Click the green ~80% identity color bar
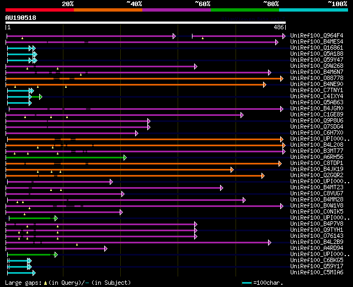Screen dimensions: 353x287 pyautogui.click(x=245, y=10)
